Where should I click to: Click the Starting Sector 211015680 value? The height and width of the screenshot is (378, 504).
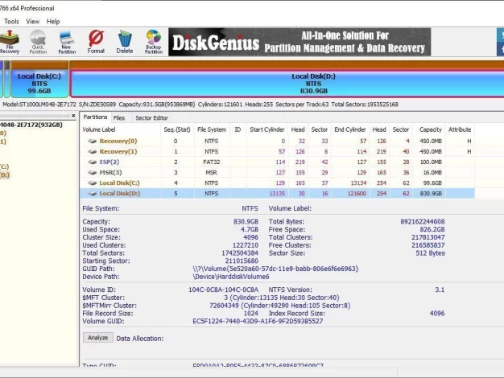[x=242, y=261]
